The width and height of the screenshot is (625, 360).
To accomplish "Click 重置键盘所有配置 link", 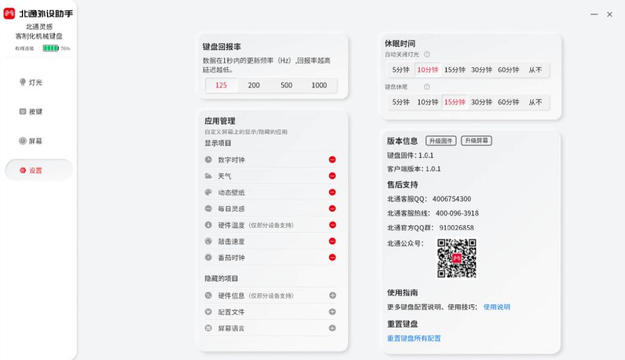I will click(414, 338).
